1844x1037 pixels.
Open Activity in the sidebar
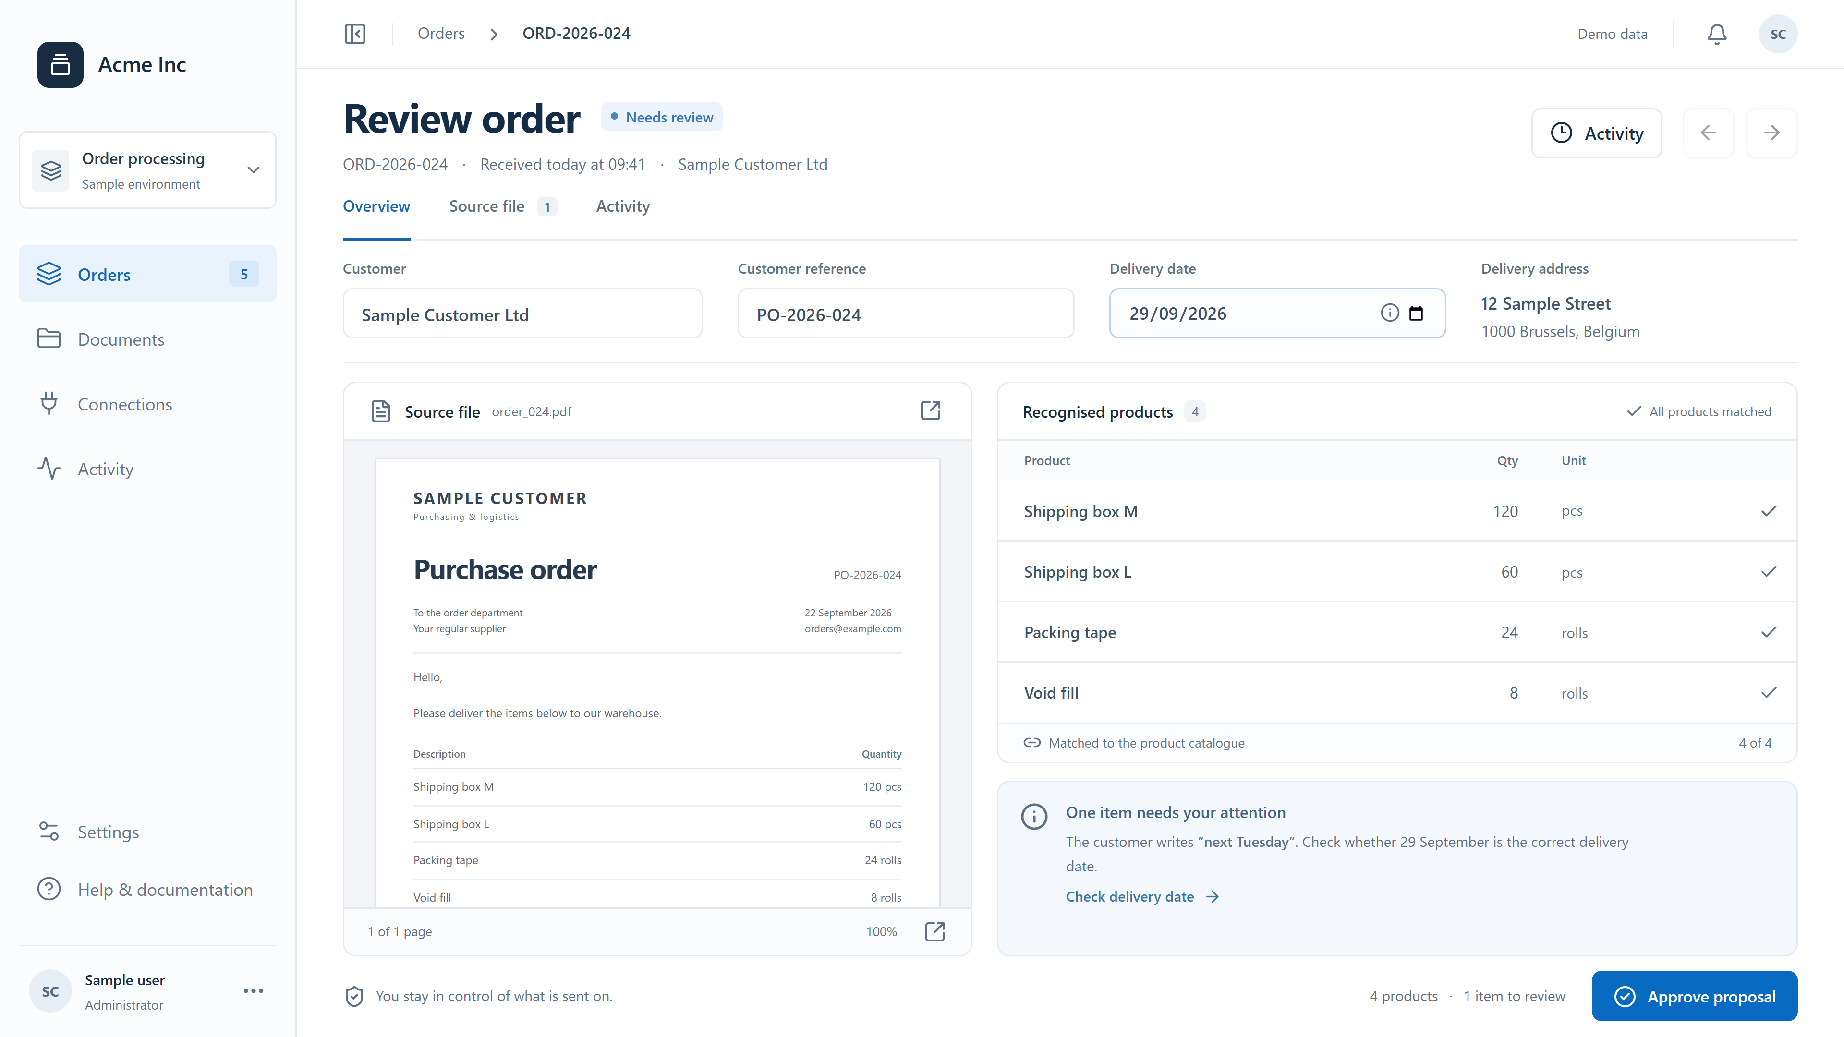[x=147, y=469]
